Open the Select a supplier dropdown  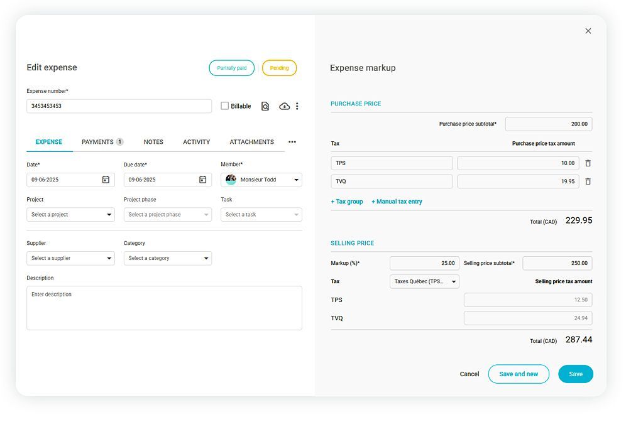[70, 258]
